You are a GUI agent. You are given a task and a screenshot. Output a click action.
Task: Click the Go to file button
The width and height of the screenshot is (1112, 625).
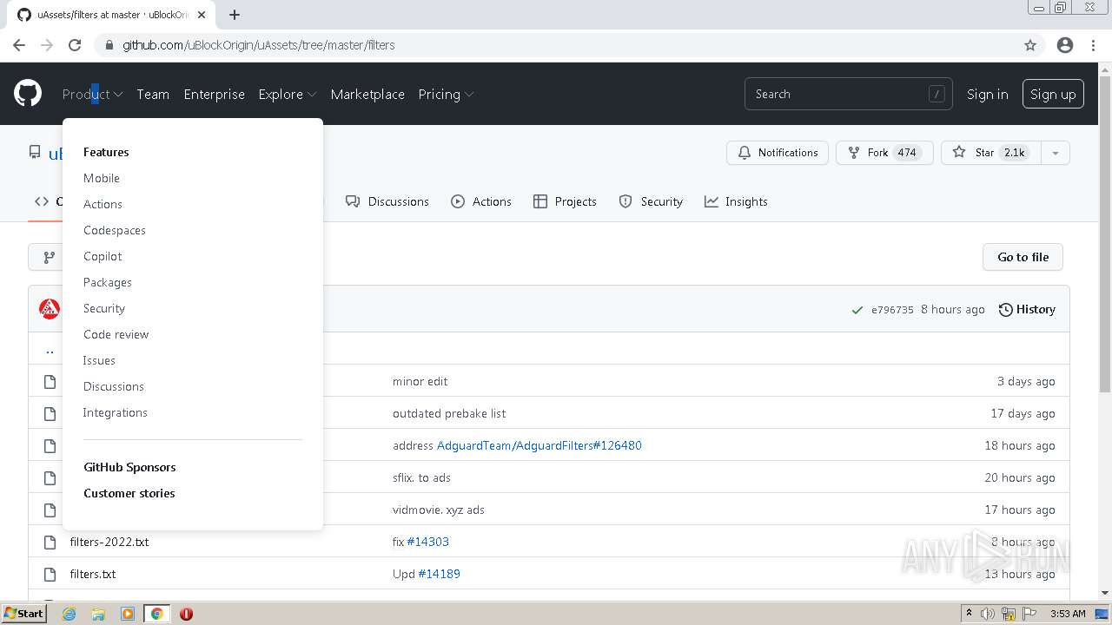point(1023,257)
